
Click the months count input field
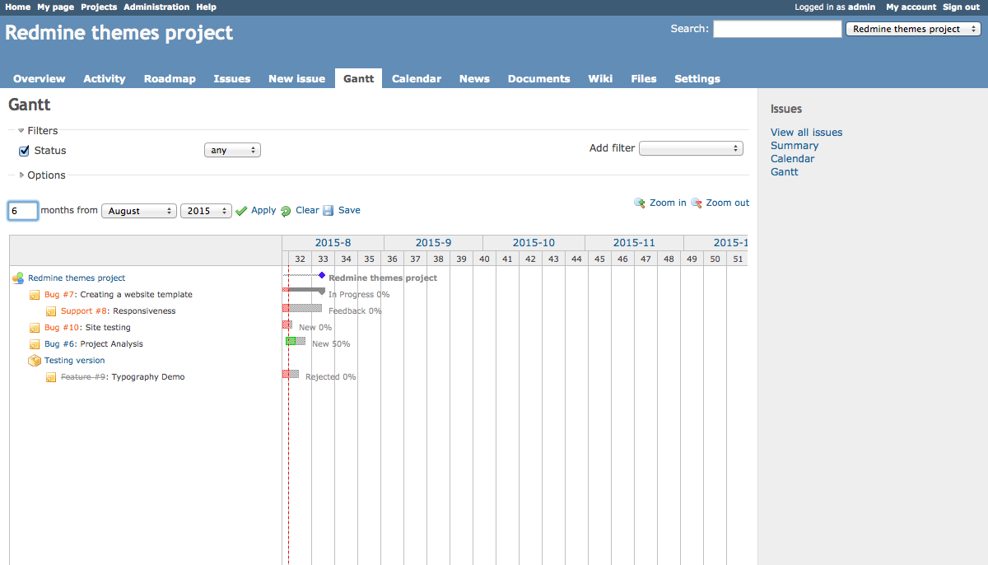(23, 211)
